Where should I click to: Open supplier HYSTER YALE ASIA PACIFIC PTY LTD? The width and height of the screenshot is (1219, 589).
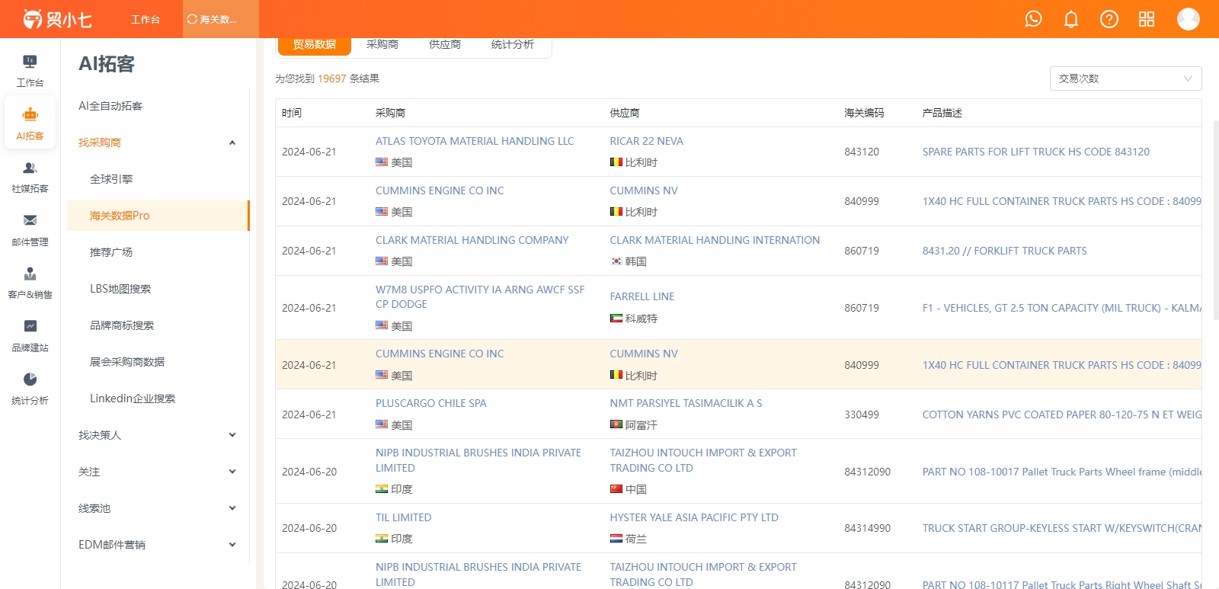point(694,517)
